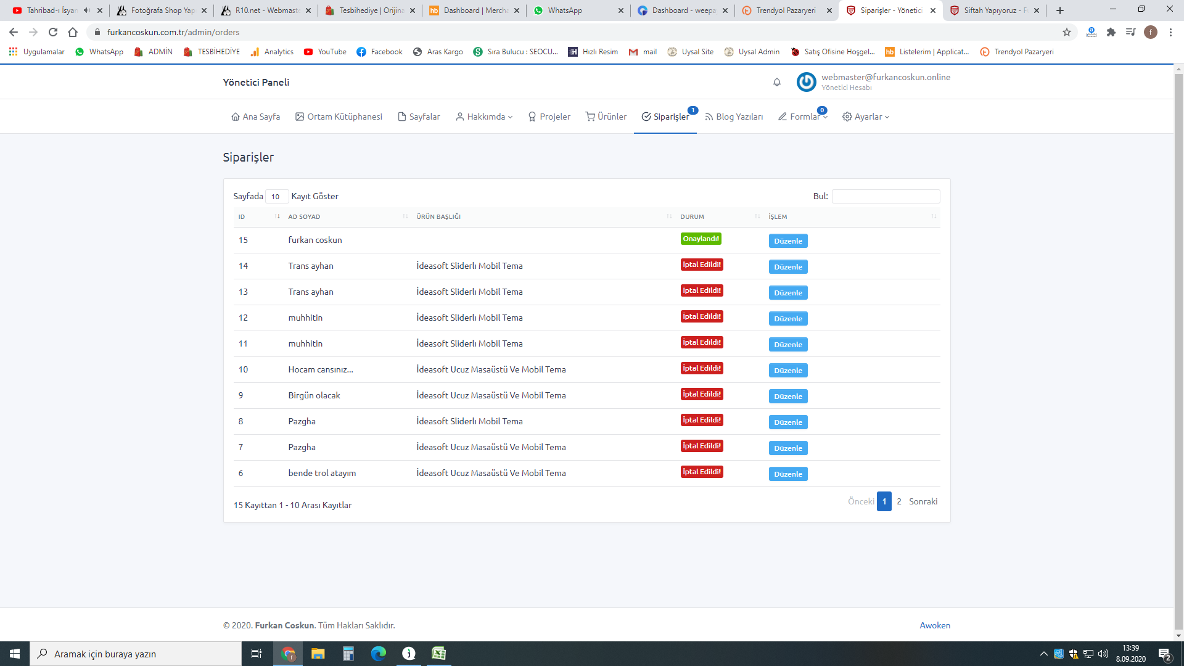This screenshot has height=666, width=1184.
Task: Open the media control icon in Chrome toolbar
Action: [1130, 32]
